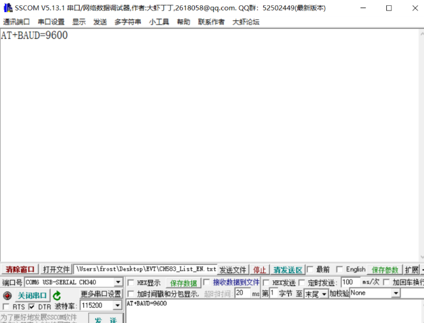Close the SSCOM window
This screenshot has height=323, width=424.
(x=415, y=8)
